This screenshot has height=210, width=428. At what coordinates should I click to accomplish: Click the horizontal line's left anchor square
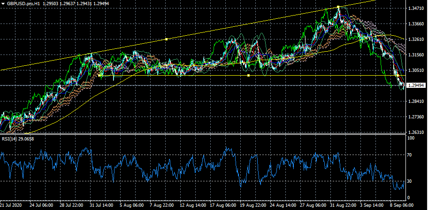point(101,75)
